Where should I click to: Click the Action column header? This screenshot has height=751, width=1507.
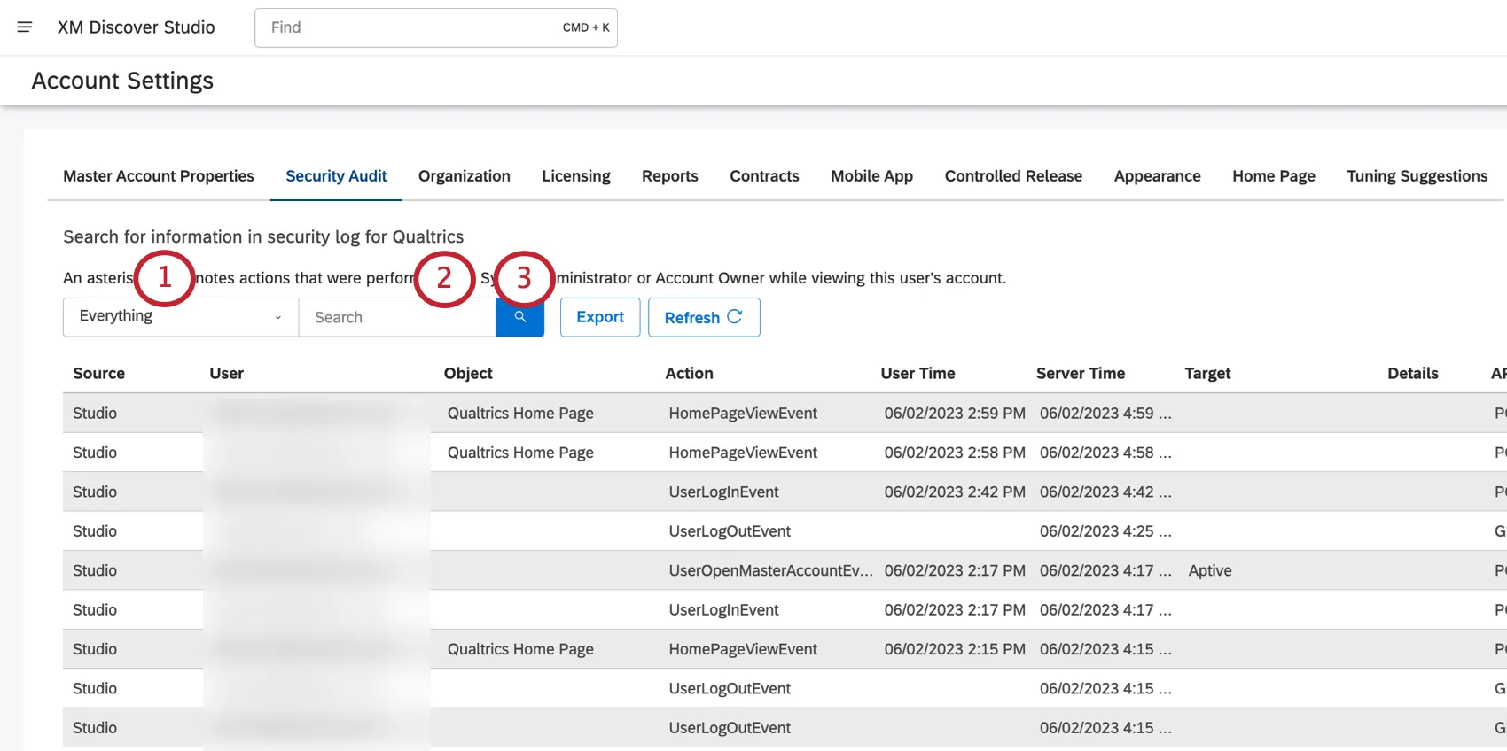pos(689,374)
